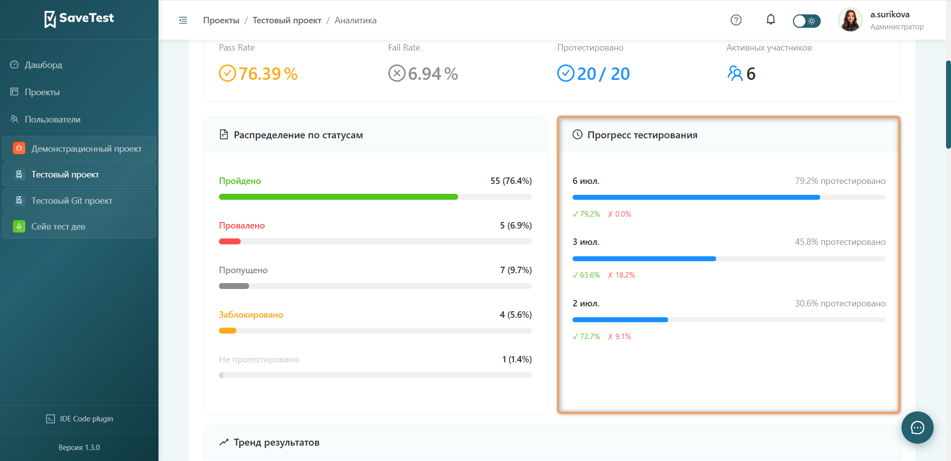The width and height of the screenshot is (951, 461).
Task: Click the Тестовый проект item icon
Action: [x=19, y=174]
